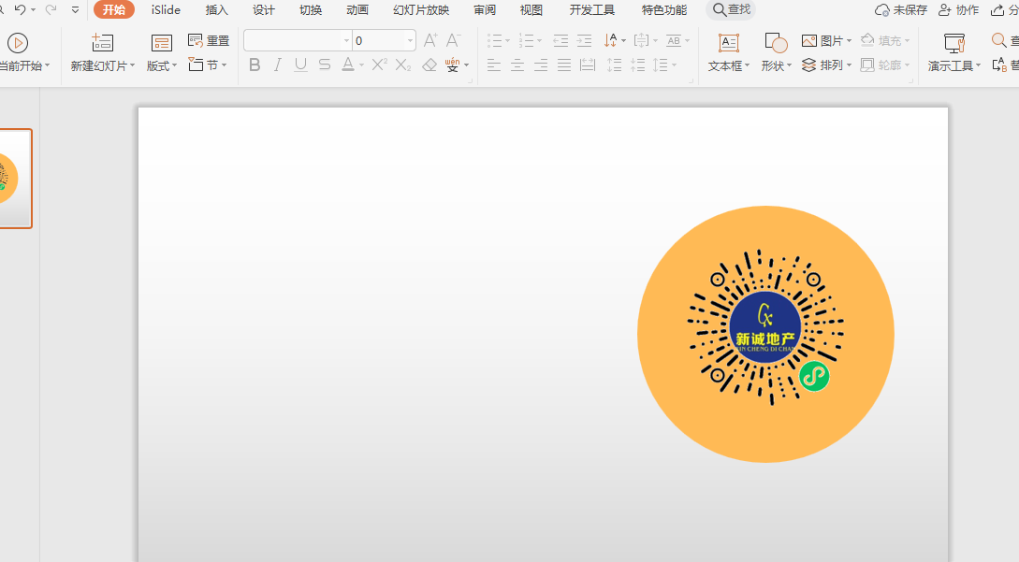Open the shapes (形状) gallery
The width and height of the screenshot is (1019, 562).
pos(776,52)
